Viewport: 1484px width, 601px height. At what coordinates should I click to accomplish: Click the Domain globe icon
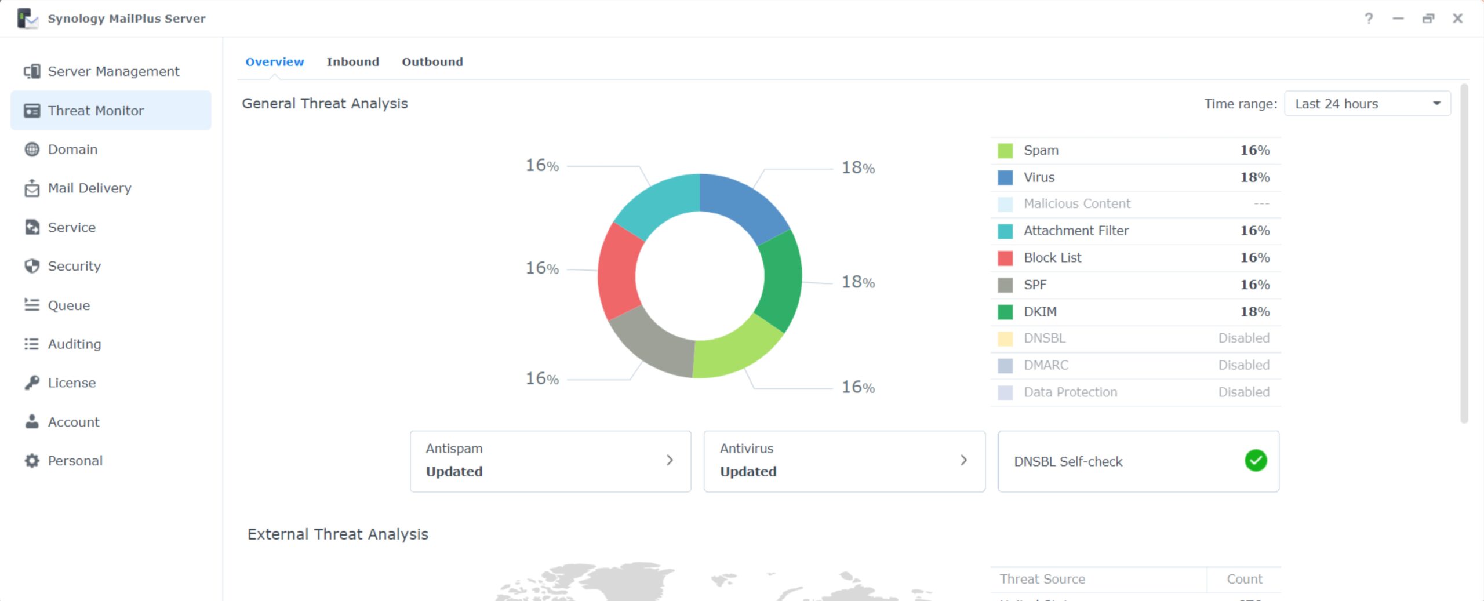(32, 150)
